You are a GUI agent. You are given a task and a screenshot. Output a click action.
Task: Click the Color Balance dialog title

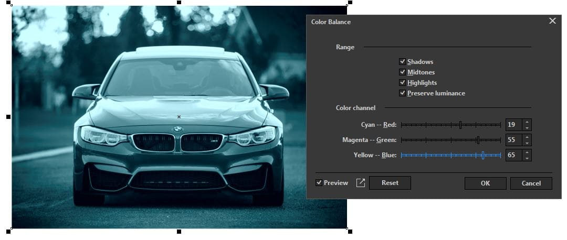pos(331,22)
